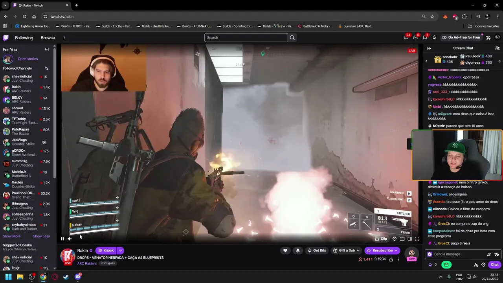Screen dimensions: 503x283
Task: Open the user avatar menu
Action: coord(497,38)
